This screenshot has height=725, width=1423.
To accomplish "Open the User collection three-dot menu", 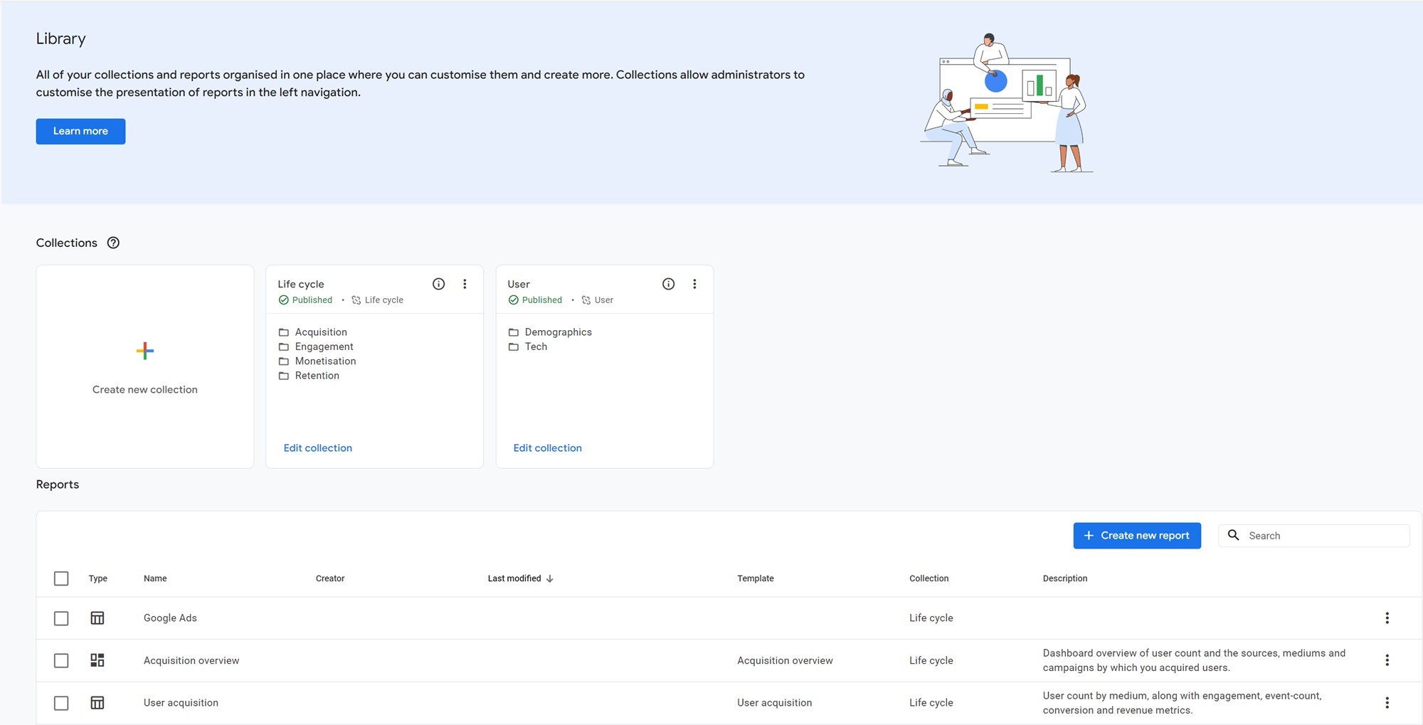I will tap(694, 284).
